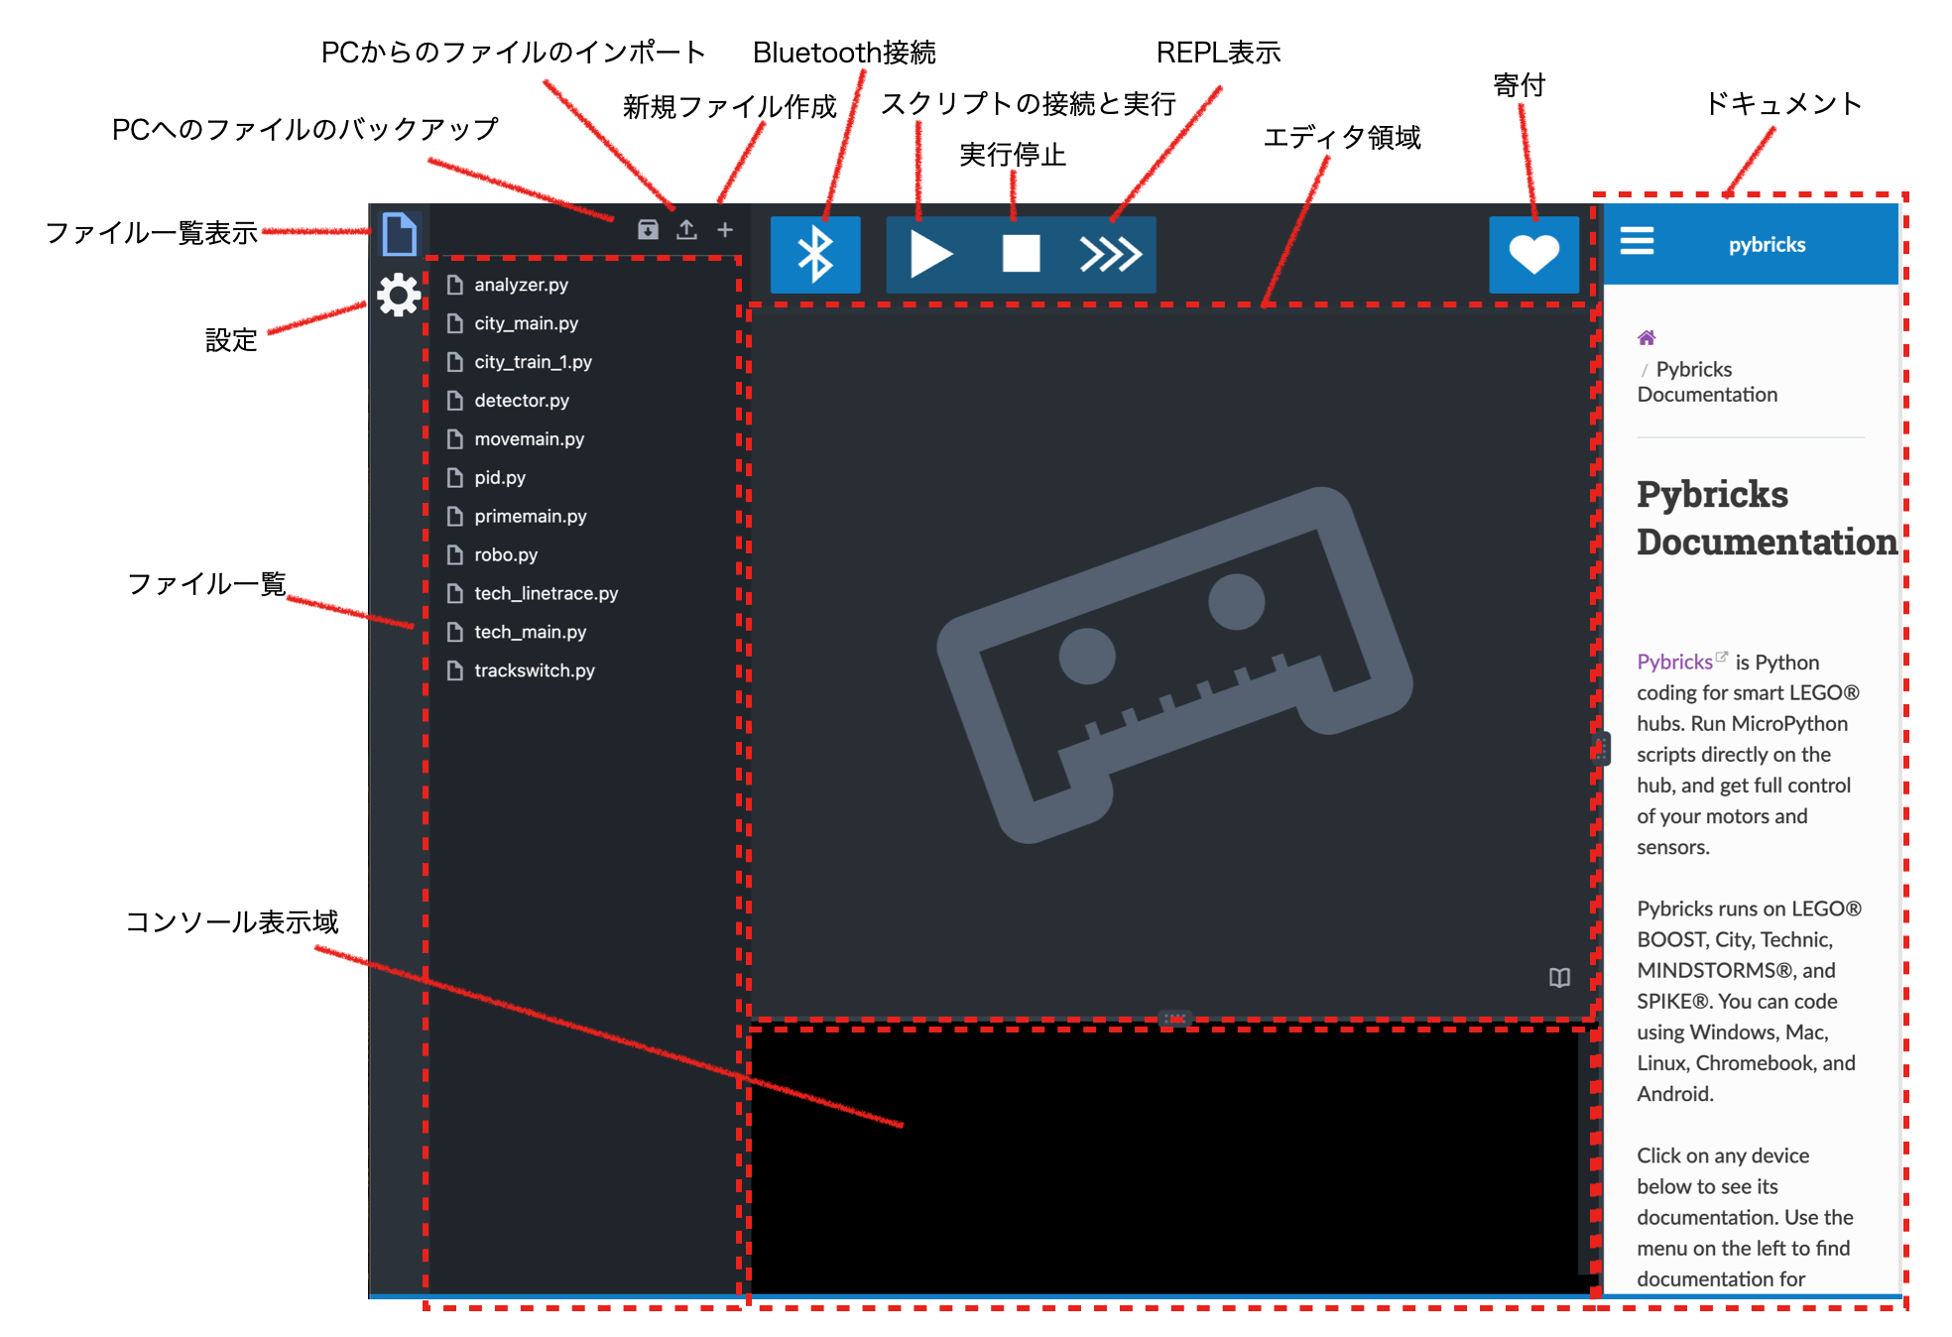Open the REPL terminal
Screen dimensions: 1952x1337
(1109, 254)
